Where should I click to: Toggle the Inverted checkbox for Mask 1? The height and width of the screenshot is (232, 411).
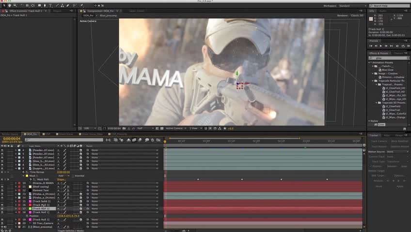tap(73, 176)
